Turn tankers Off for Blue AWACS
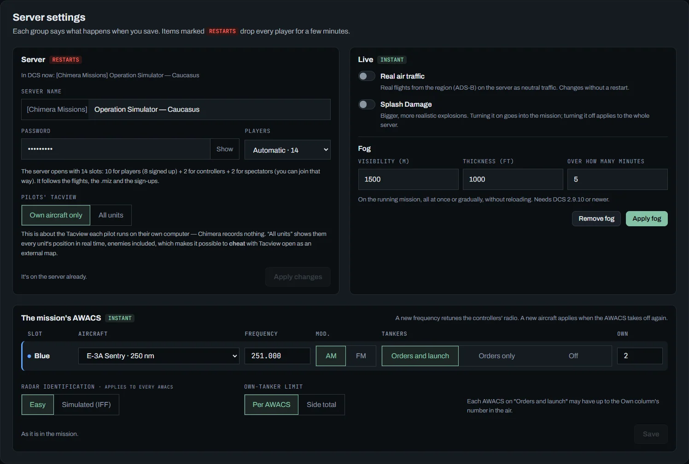The image size is (689, 464). 573,356
